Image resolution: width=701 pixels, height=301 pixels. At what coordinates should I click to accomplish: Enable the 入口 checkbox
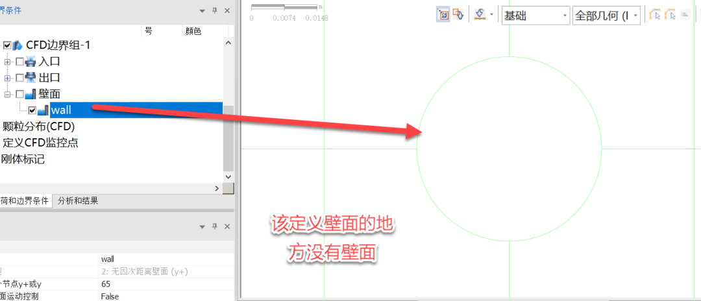pos(19,62)
